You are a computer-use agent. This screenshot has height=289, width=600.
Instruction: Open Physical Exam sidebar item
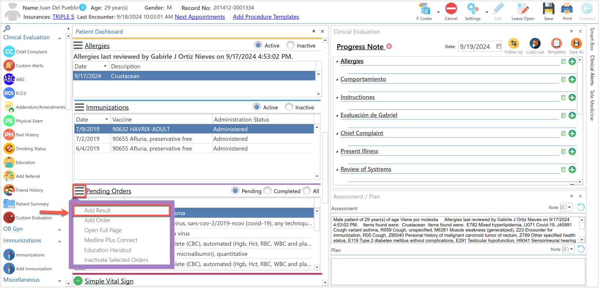(x=23, y=121)
